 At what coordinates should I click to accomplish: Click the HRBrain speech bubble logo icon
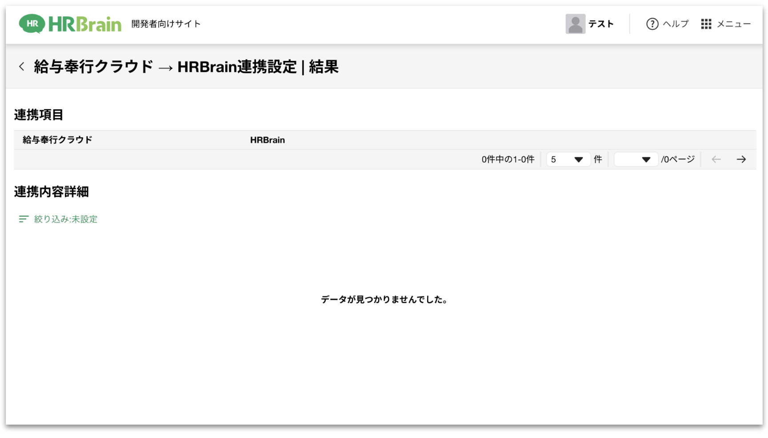tap(32, 24)
